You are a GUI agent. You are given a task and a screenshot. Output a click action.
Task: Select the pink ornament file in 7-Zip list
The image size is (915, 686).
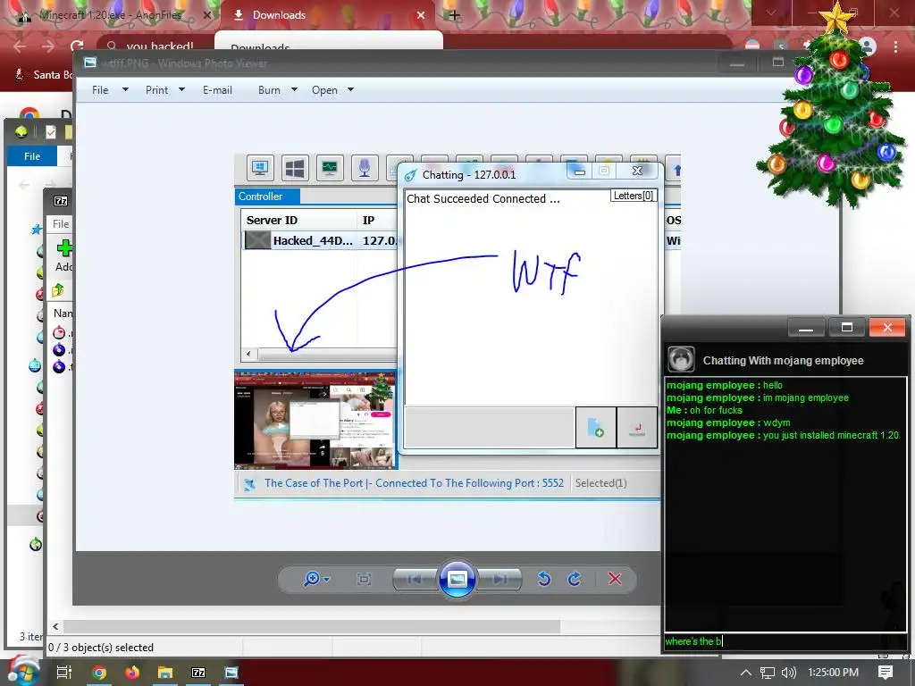tap(59, 333)
